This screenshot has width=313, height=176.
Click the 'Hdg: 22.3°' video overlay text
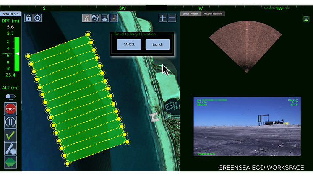click(x=293, y=100)
